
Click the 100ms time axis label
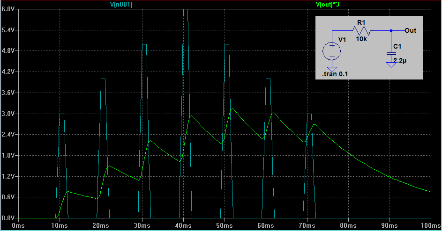430,225
